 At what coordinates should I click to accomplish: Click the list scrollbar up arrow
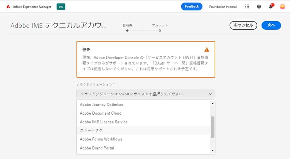213,103
